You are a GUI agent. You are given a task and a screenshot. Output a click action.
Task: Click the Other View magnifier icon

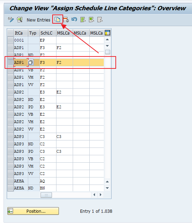coord(20,20)
